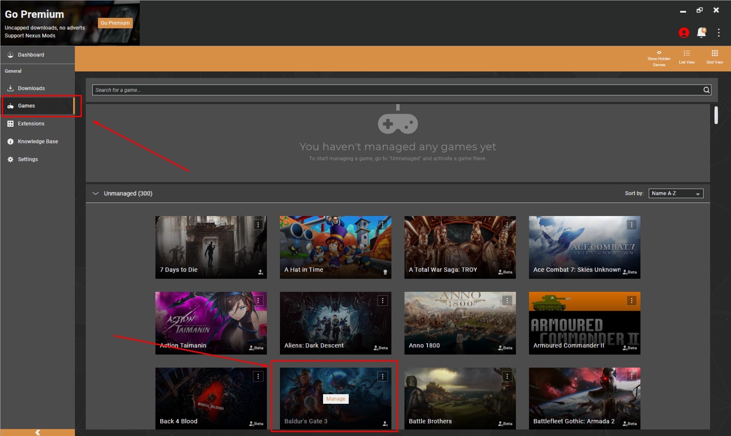
Task: Click the games list scrollbar
Action: pos(716,115)
